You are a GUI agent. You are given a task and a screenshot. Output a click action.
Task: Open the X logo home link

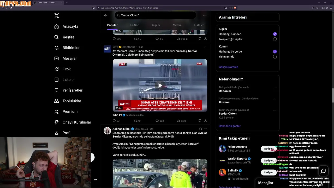pyautogui.click(x=57, y=16)
